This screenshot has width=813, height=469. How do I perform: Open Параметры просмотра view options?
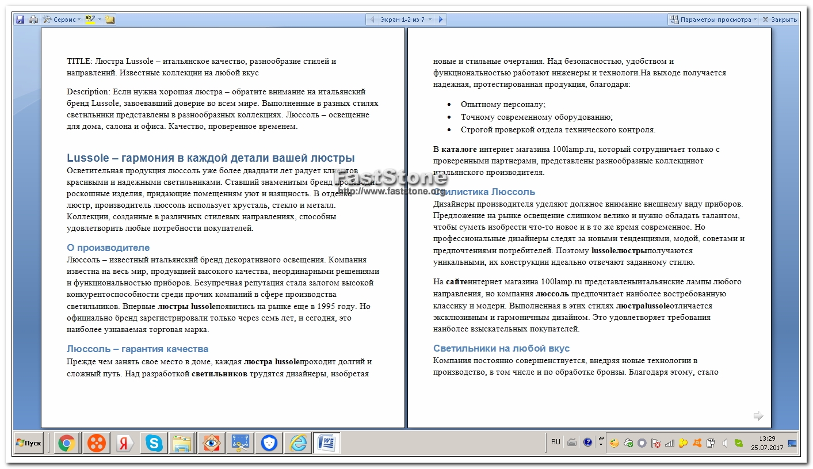[713, 20]
